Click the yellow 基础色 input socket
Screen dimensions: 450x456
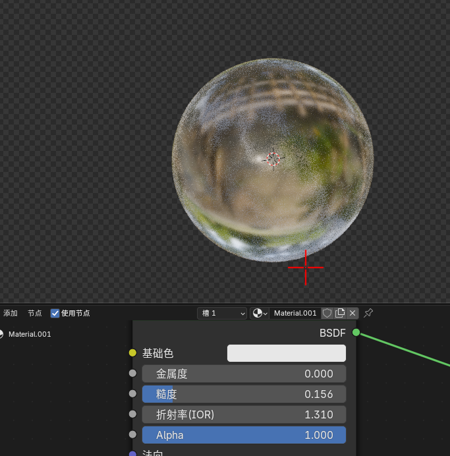(132, 353)
